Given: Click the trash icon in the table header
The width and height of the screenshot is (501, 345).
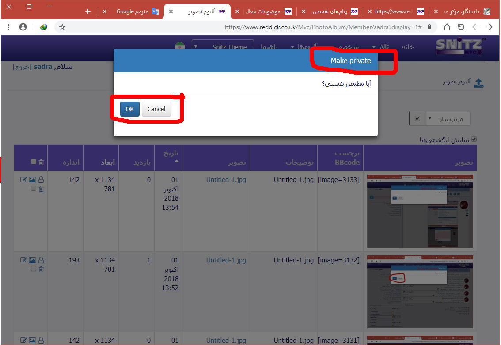Looking at the screenshot, I should pos(41,162).
